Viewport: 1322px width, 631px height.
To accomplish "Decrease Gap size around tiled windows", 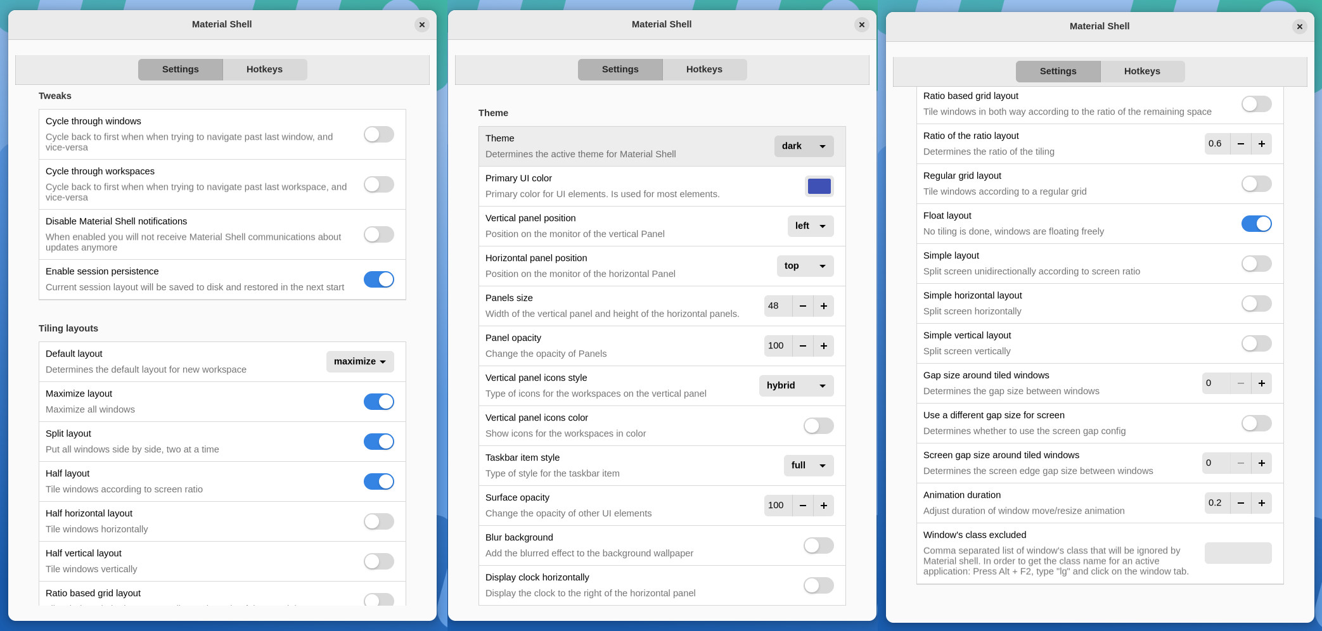I will tap(1240, 383).
